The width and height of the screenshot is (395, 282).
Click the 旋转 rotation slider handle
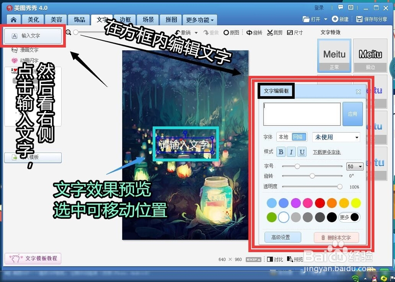point(312,176)
